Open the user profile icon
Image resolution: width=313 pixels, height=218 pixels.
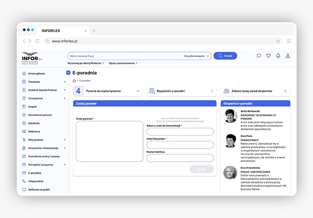tap(288, 56)
